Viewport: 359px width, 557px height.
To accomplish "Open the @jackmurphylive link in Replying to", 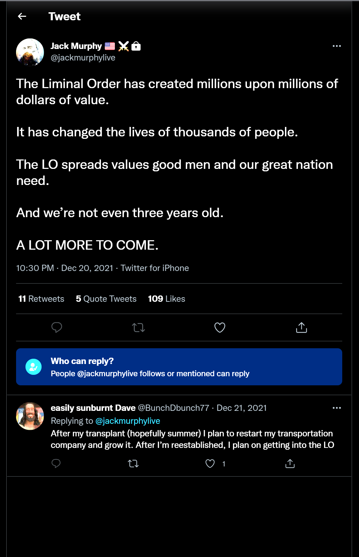I will click(x=128, y=421).
